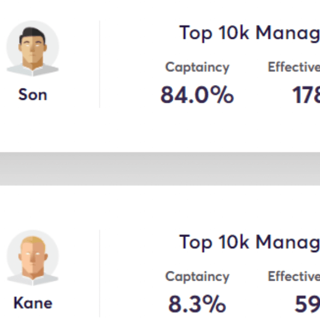Click the gray separator bar between cards
The height and width of the screenshot is (320, 320).
160,169
